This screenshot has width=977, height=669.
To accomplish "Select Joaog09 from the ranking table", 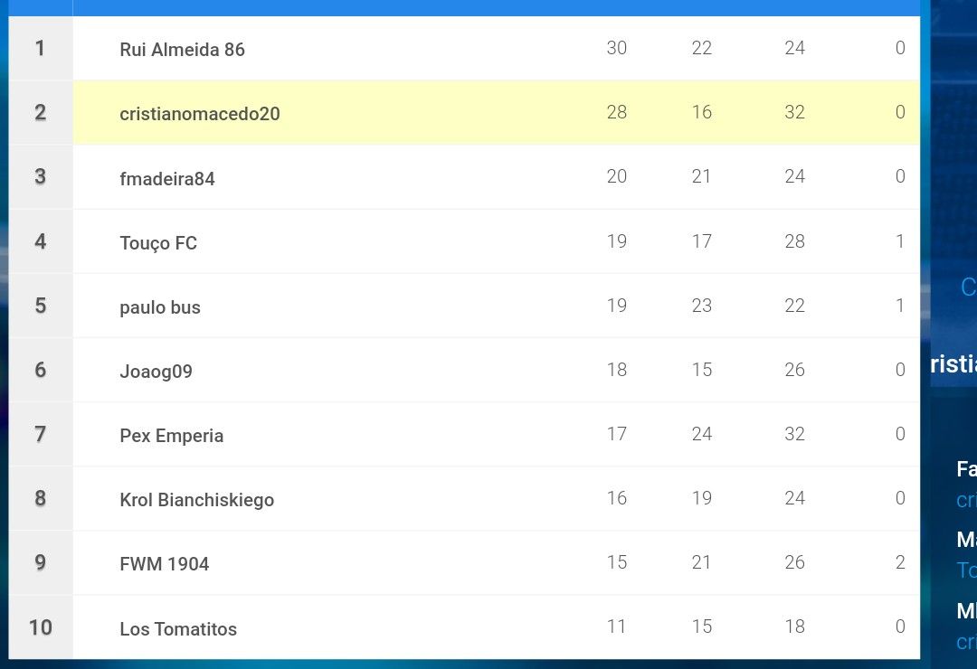I will click(x=156, y=372).
